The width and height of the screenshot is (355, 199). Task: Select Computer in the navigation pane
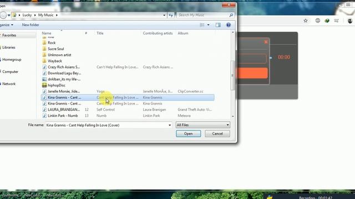click(x=10, y=72)
